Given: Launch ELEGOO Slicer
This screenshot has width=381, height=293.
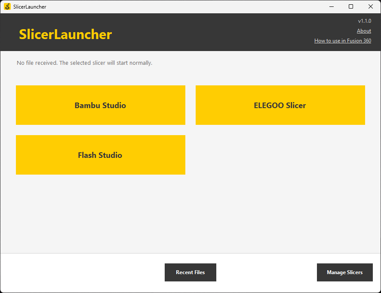Looking at the screenshot, I should [x=280, y=105].
